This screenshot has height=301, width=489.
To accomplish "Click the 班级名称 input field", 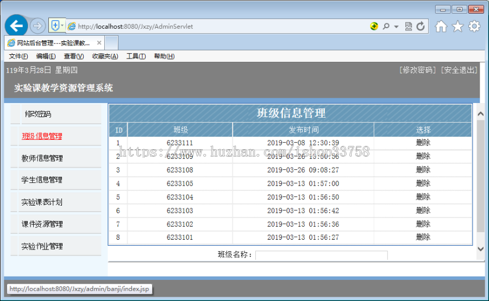I will pyautogui.click(x=322, y=255).
